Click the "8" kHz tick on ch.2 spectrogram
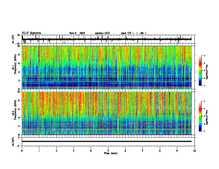219x169 pixels. [19, 101]
